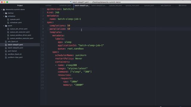Click the backup folder icon
This screenshot has width=191, height=107.
pyautogui.click(x=6, y=13)
